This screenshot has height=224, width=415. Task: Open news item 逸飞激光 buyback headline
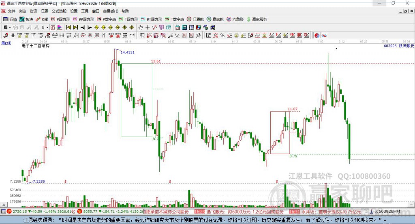245,211
